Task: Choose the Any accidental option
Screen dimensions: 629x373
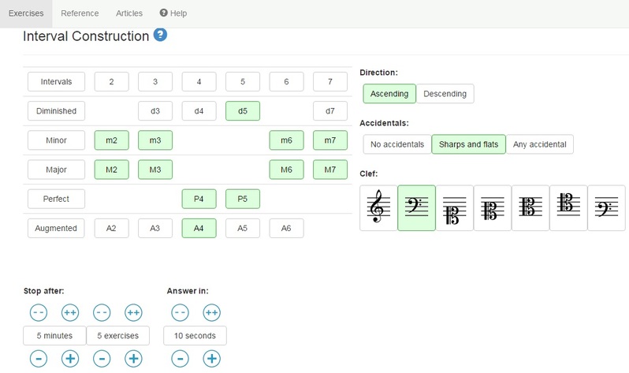Action: (539, 144)
